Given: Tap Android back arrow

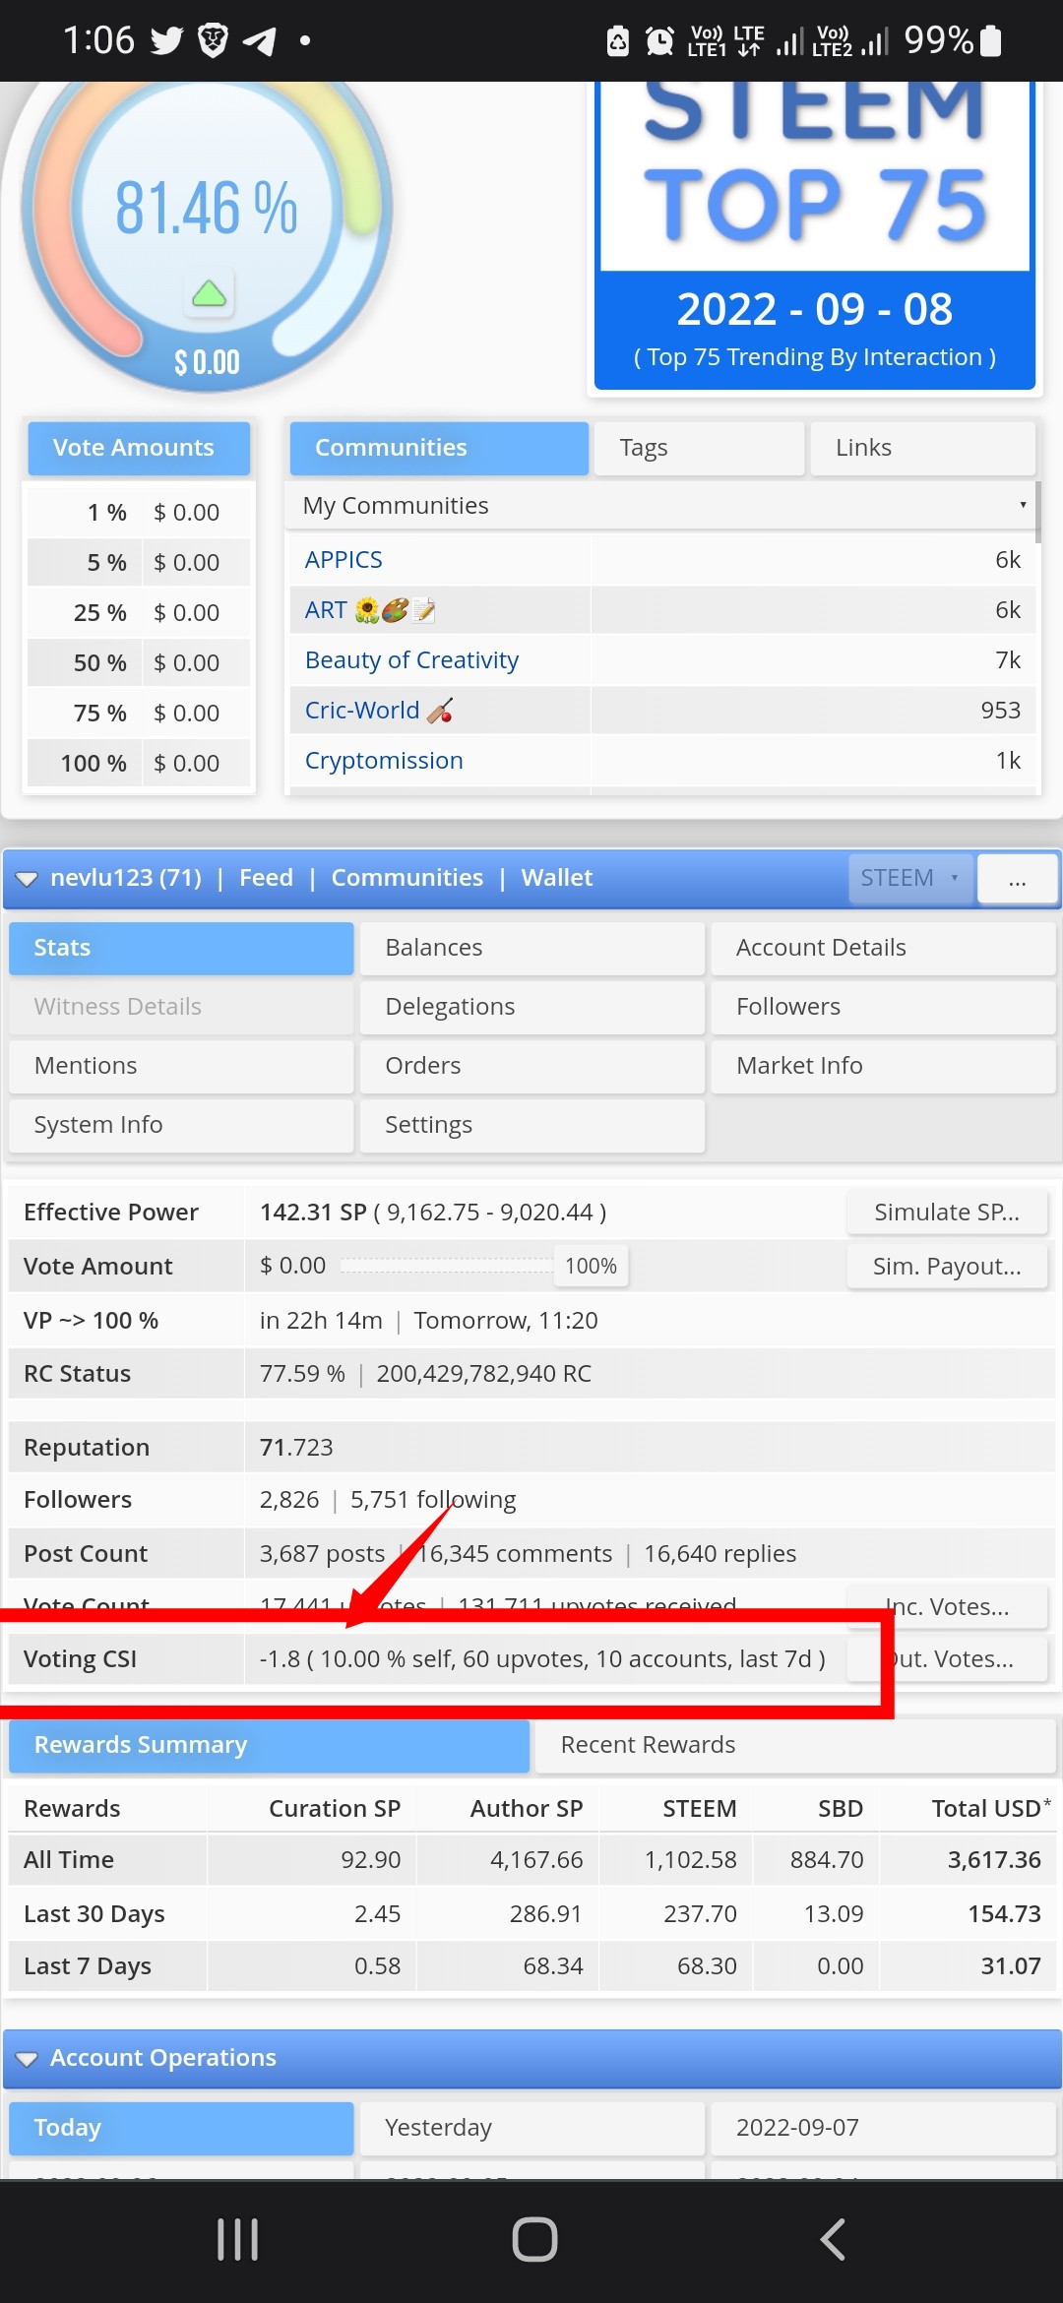Looking at the screenshot, I should point(833,2239).
